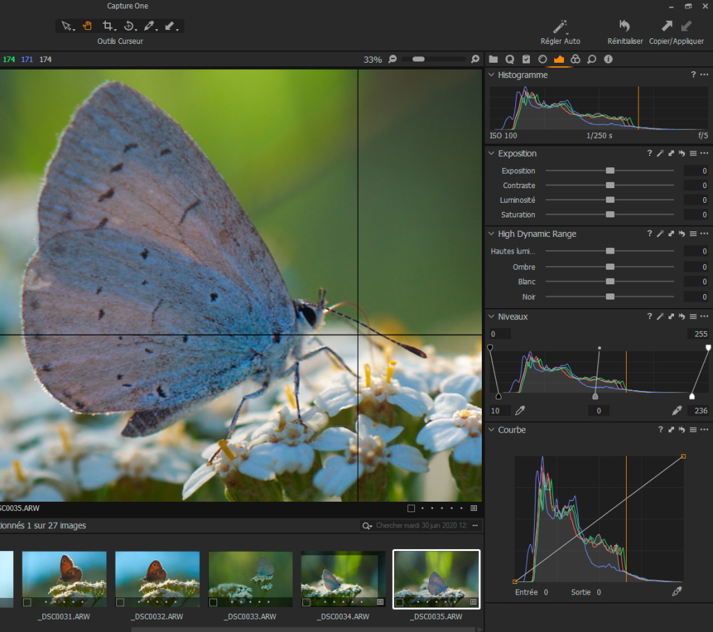Reset the Exposition panel adjustments
Image resolution: width=713 pixels, height=632 pixels.
[682, 153]
